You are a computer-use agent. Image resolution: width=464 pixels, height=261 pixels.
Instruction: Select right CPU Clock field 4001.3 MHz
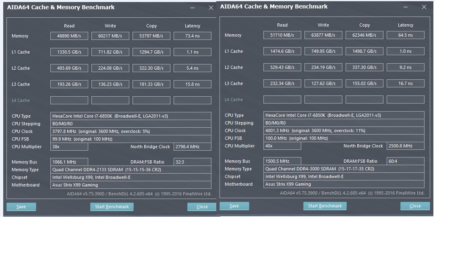coord(344,130)
